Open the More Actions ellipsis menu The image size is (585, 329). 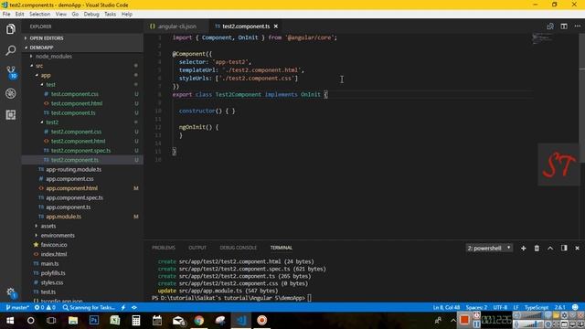click(x=578, y=27)
